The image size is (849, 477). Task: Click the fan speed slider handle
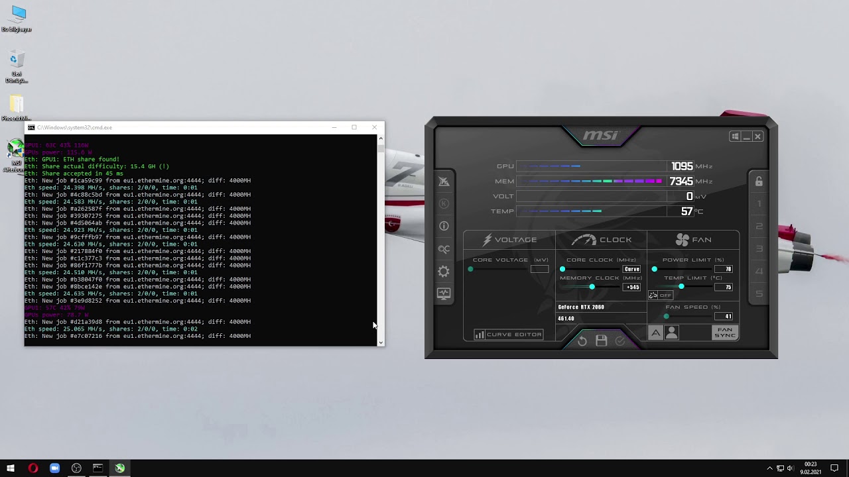(667, 316)
